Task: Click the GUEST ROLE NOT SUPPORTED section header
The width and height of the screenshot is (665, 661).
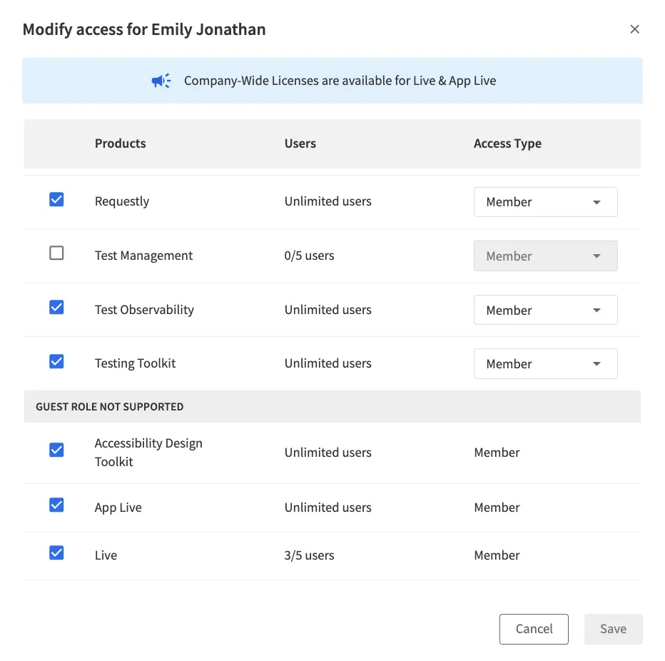Action: (x=109, y=406)
